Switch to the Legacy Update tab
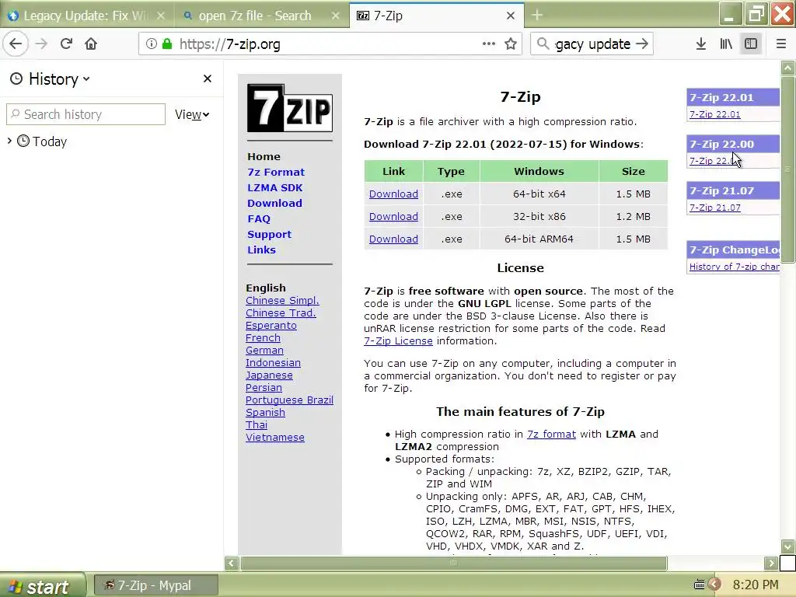 86,16
